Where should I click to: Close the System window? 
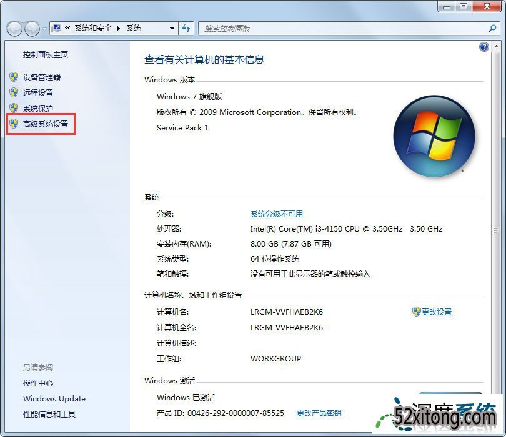[x=487, y=6]
